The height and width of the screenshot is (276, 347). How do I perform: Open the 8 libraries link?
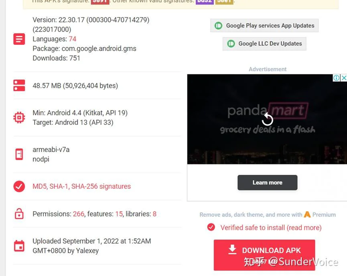coord(154,214)
